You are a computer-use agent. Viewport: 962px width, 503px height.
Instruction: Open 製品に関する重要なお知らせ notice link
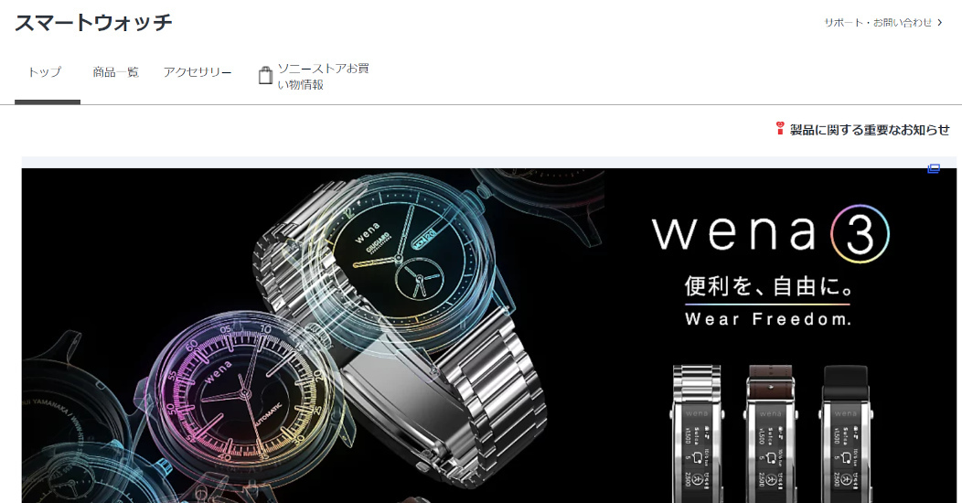(x=870, y=130)
